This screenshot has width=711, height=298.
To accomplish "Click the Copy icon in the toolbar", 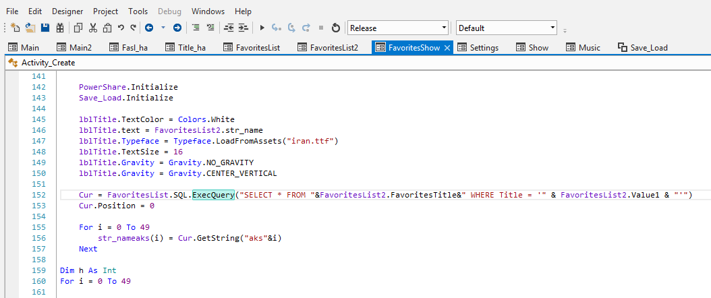I will (78, 28).
